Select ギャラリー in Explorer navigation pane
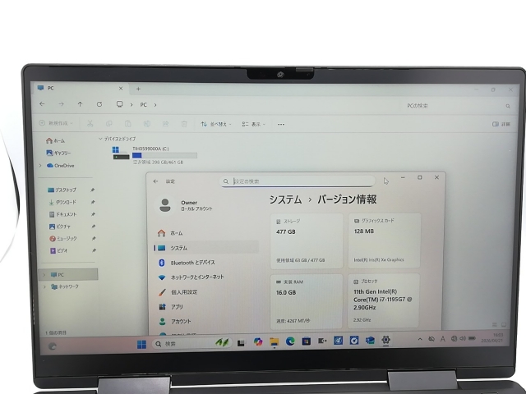The width and height of the screenshot is (526, 394). (x=58, y=153)
